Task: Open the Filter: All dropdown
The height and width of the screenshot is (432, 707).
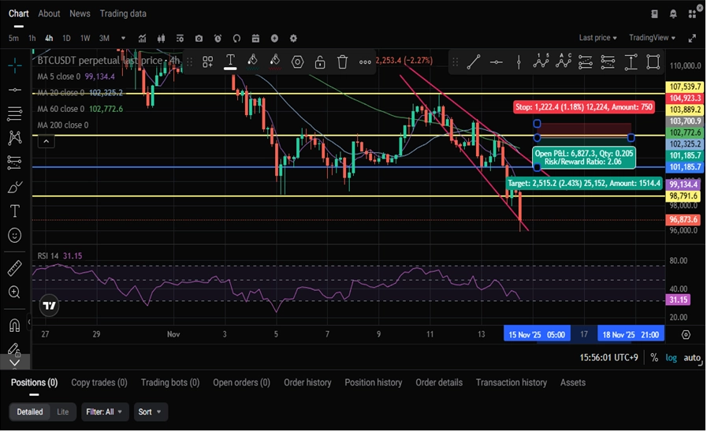Action: click(x=104, y=412)
